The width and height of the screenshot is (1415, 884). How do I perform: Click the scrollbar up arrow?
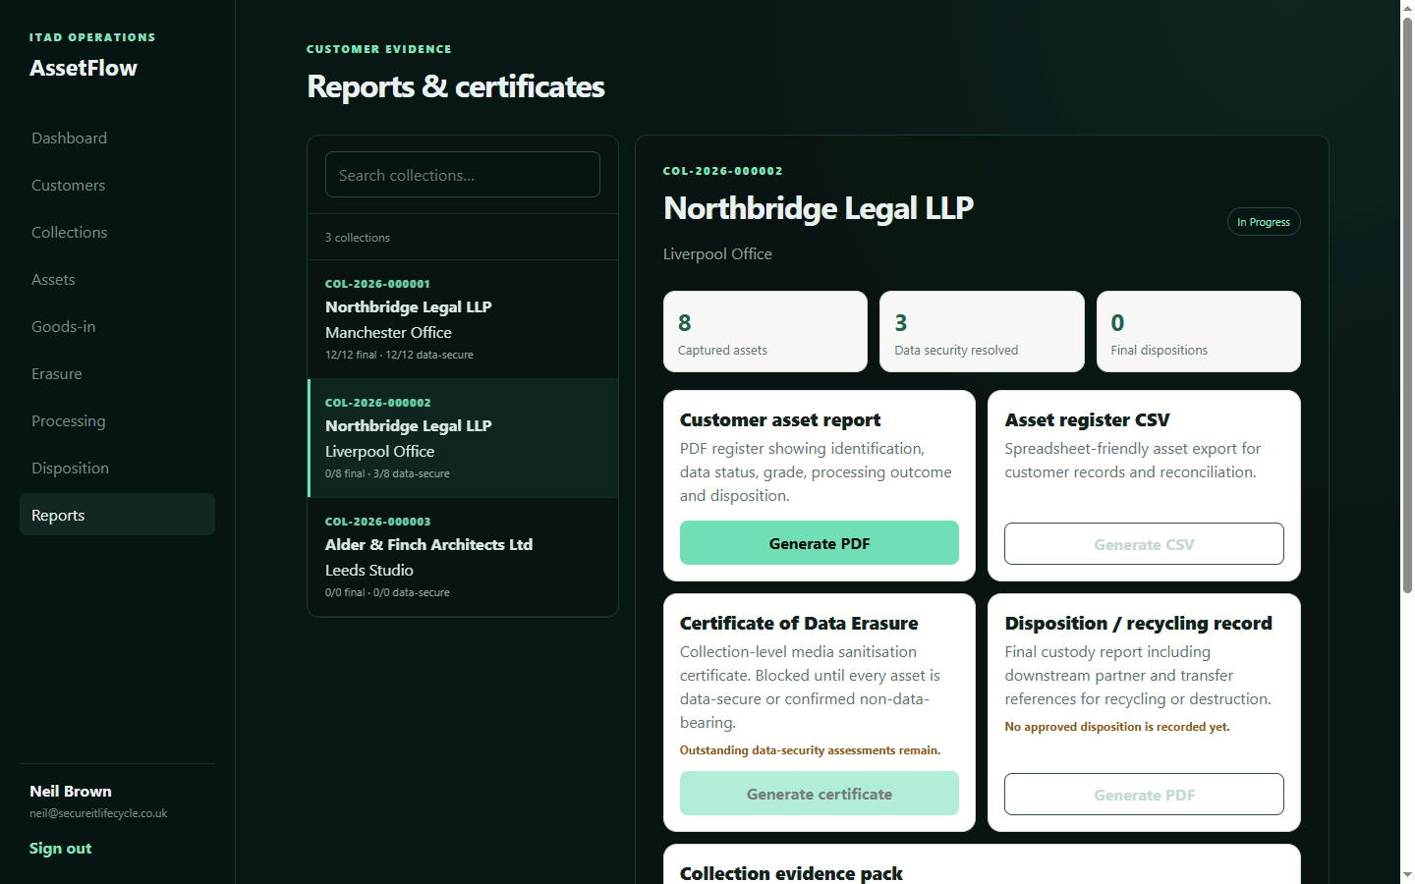(x=1407, y=8)
